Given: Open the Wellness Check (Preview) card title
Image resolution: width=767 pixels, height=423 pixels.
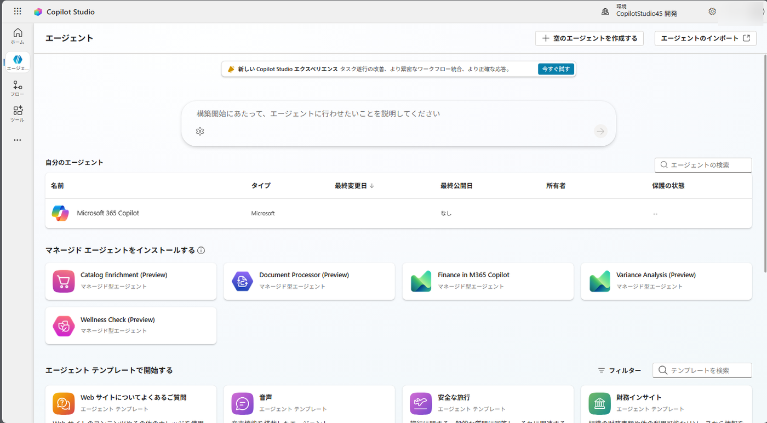Looking at the screenshot, I should pos(118,320).
